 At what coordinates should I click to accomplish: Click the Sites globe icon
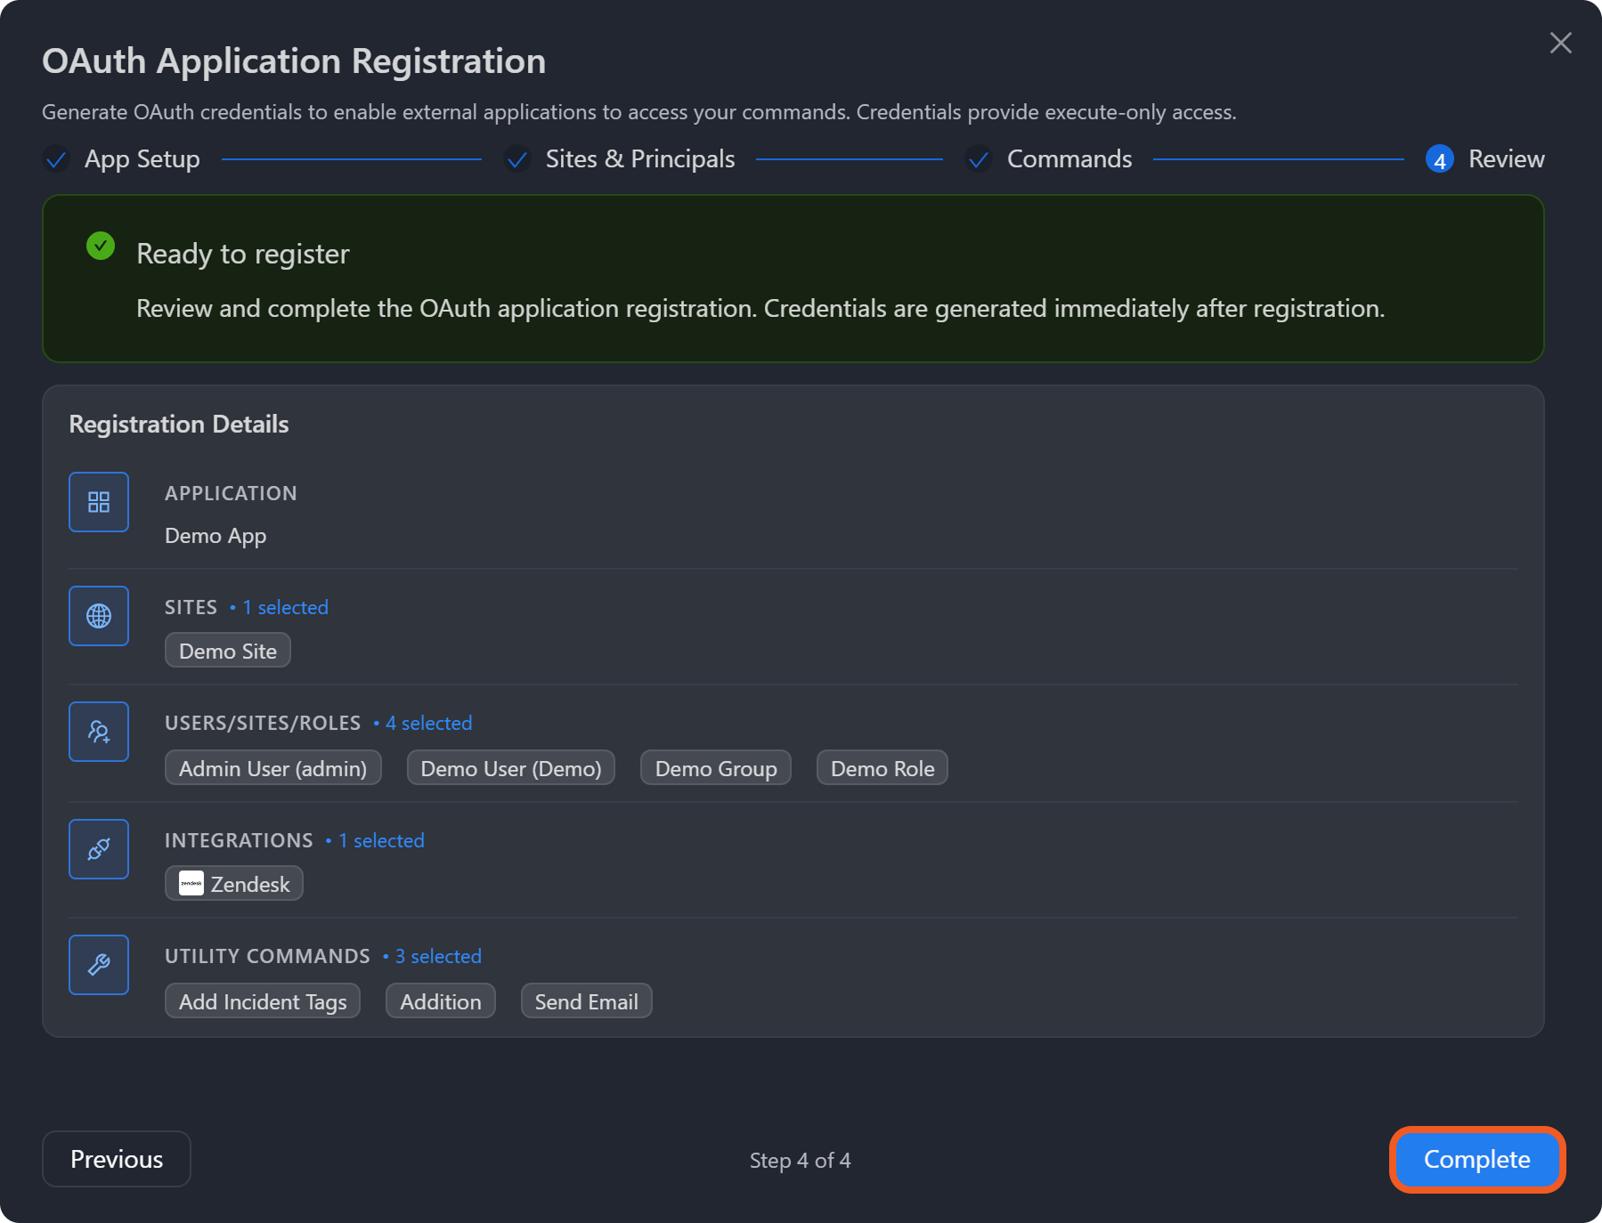point(99,616)
